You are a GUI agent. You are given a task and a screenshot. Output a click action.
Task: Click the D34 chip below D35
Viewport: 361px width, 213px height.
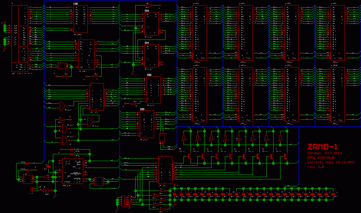click(x=151, y=56)
